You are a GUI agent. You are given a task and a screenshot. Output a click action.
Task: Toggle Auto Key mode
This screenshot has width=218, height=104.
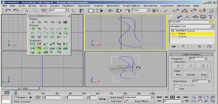tap(116, 97)
